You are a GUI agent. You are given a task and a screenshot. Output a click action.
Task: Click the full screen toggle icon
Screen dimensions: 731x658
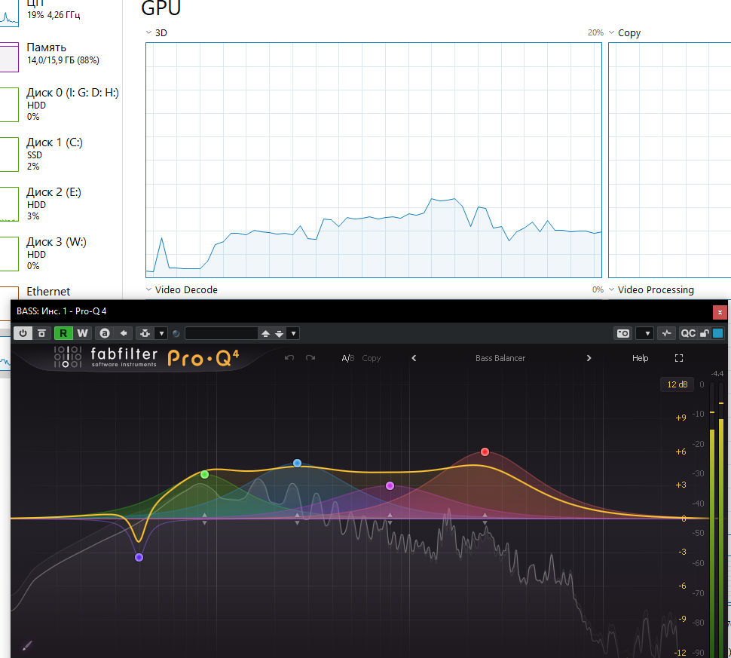coord(679,358)
